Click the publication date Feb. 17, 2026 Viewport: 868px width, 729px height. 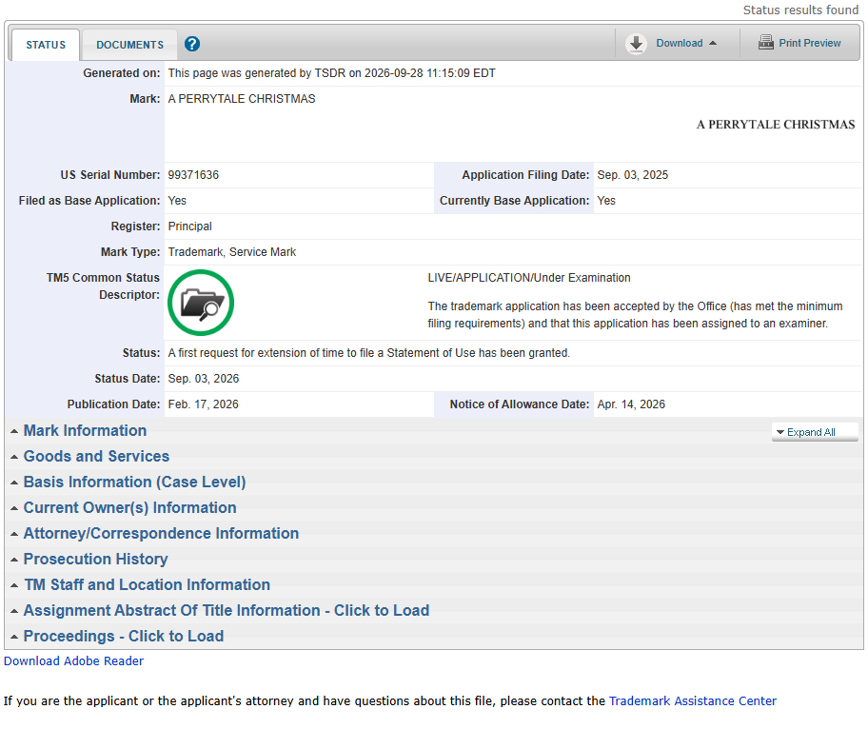pyautogui.click(x=203, y=404)
